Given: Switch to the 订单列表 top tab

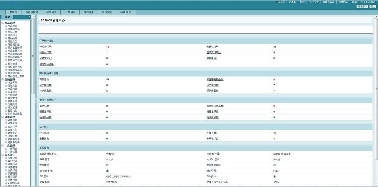Looking at the screenshot, I should pyautogui.click(x=70, y=12).
